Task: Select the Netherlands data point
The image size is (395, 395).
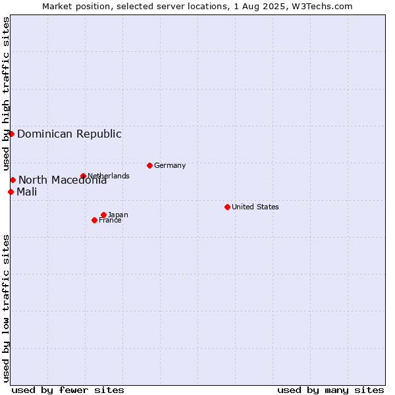Action: pos(84,176)
